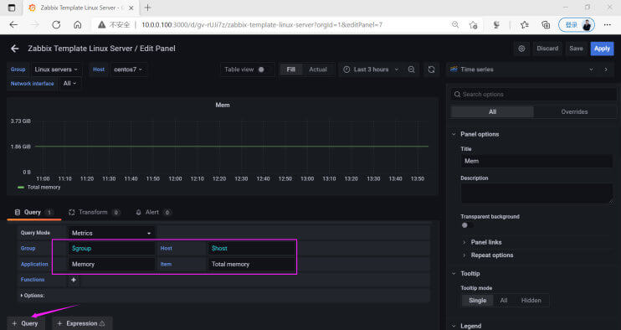Toggle the Table view switch
This screenshot has height=330, width=621.
coord(261,70)
